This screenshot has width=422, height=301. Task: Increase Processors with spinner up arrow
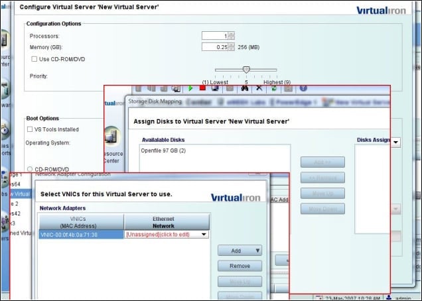(232, 34)
